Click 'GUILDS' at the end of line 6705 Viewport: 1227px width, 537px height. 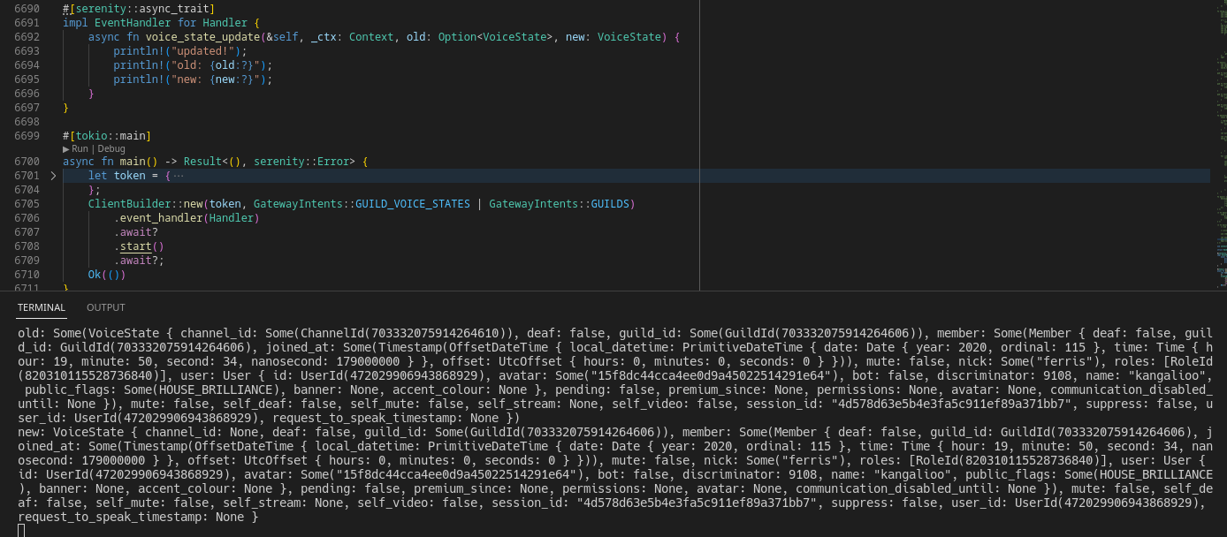610,204
